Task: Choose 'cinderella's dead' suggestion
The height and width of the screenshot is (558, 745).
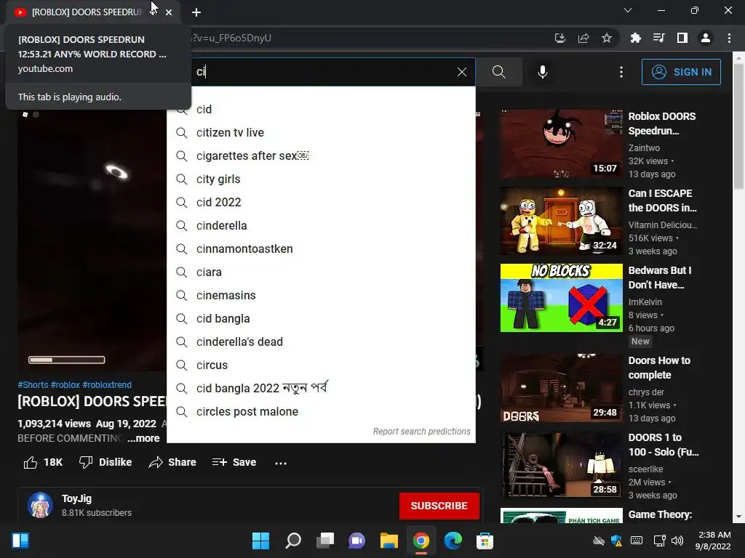Action: [x=321, y=341]
